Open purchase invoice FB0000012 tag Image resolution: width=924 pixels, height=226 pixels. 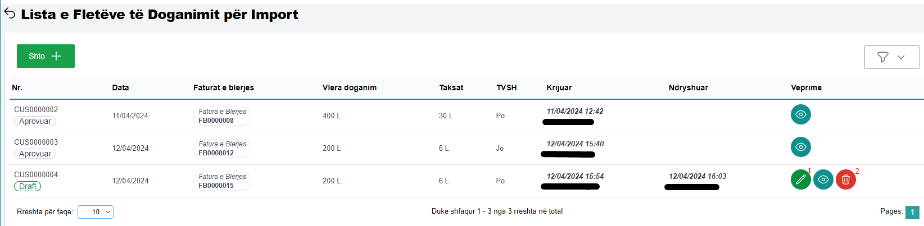[222, 149]
